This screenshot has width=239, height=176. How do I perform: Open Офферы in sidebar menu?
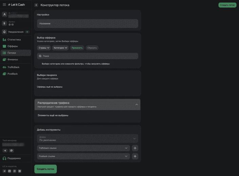(x=13, y=46)
